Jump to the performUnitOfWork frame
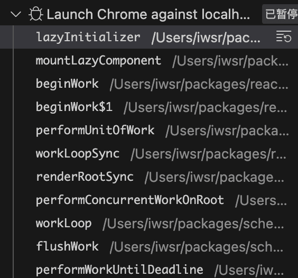 pyautogui.click(x=149, y=130)
